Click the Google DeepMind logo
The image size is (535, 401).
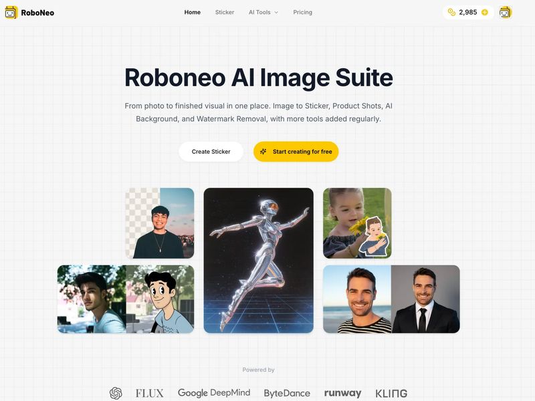click(213, 393)
